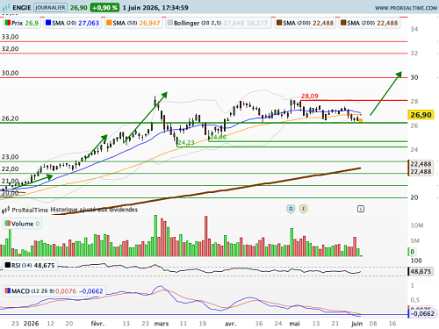Screen dimensions: 439x329
Task: Select the Bollinger (20 2,5) legend
Action: (219, 23)
